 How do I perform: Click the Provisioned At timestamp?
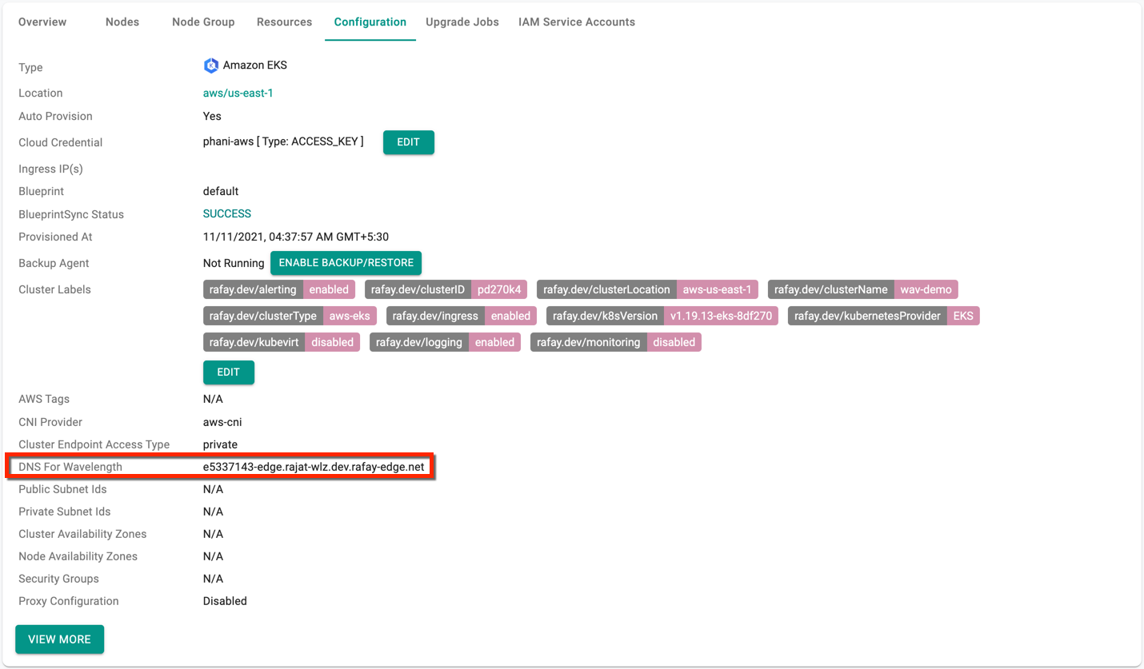(x=296, y=237)
